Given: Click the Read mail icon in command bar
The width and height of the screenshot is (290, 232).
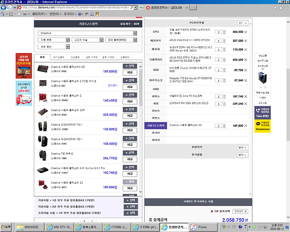Looking at the screenshot, I should (19, 14).
